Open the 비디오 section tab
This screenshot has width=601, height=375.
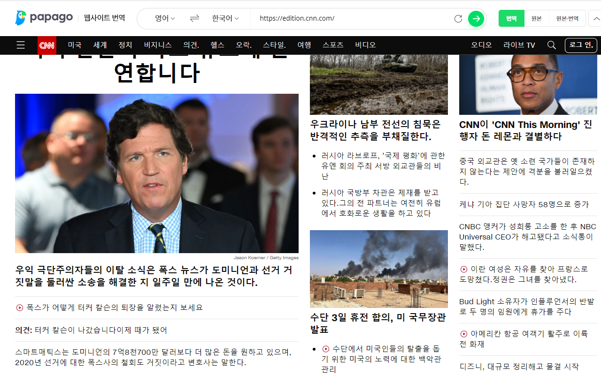pyautogui.click(x=365, y=45)
